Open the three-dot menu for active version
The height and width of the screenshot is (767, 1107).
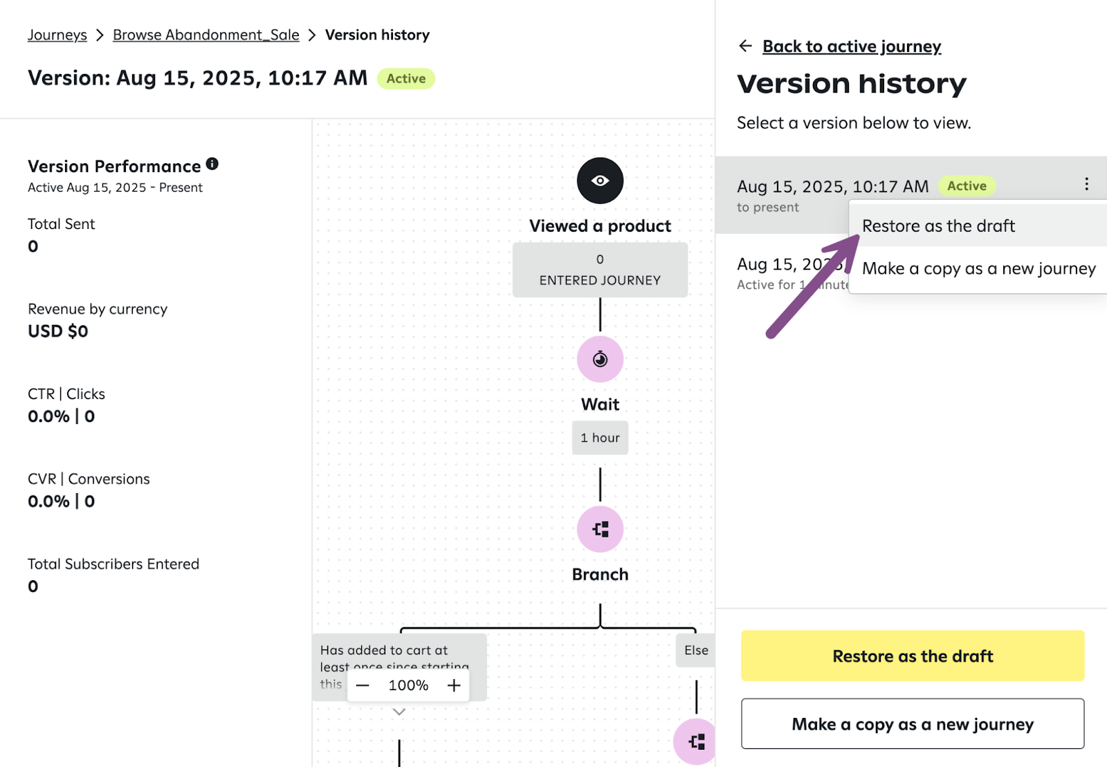[1086, 184]
